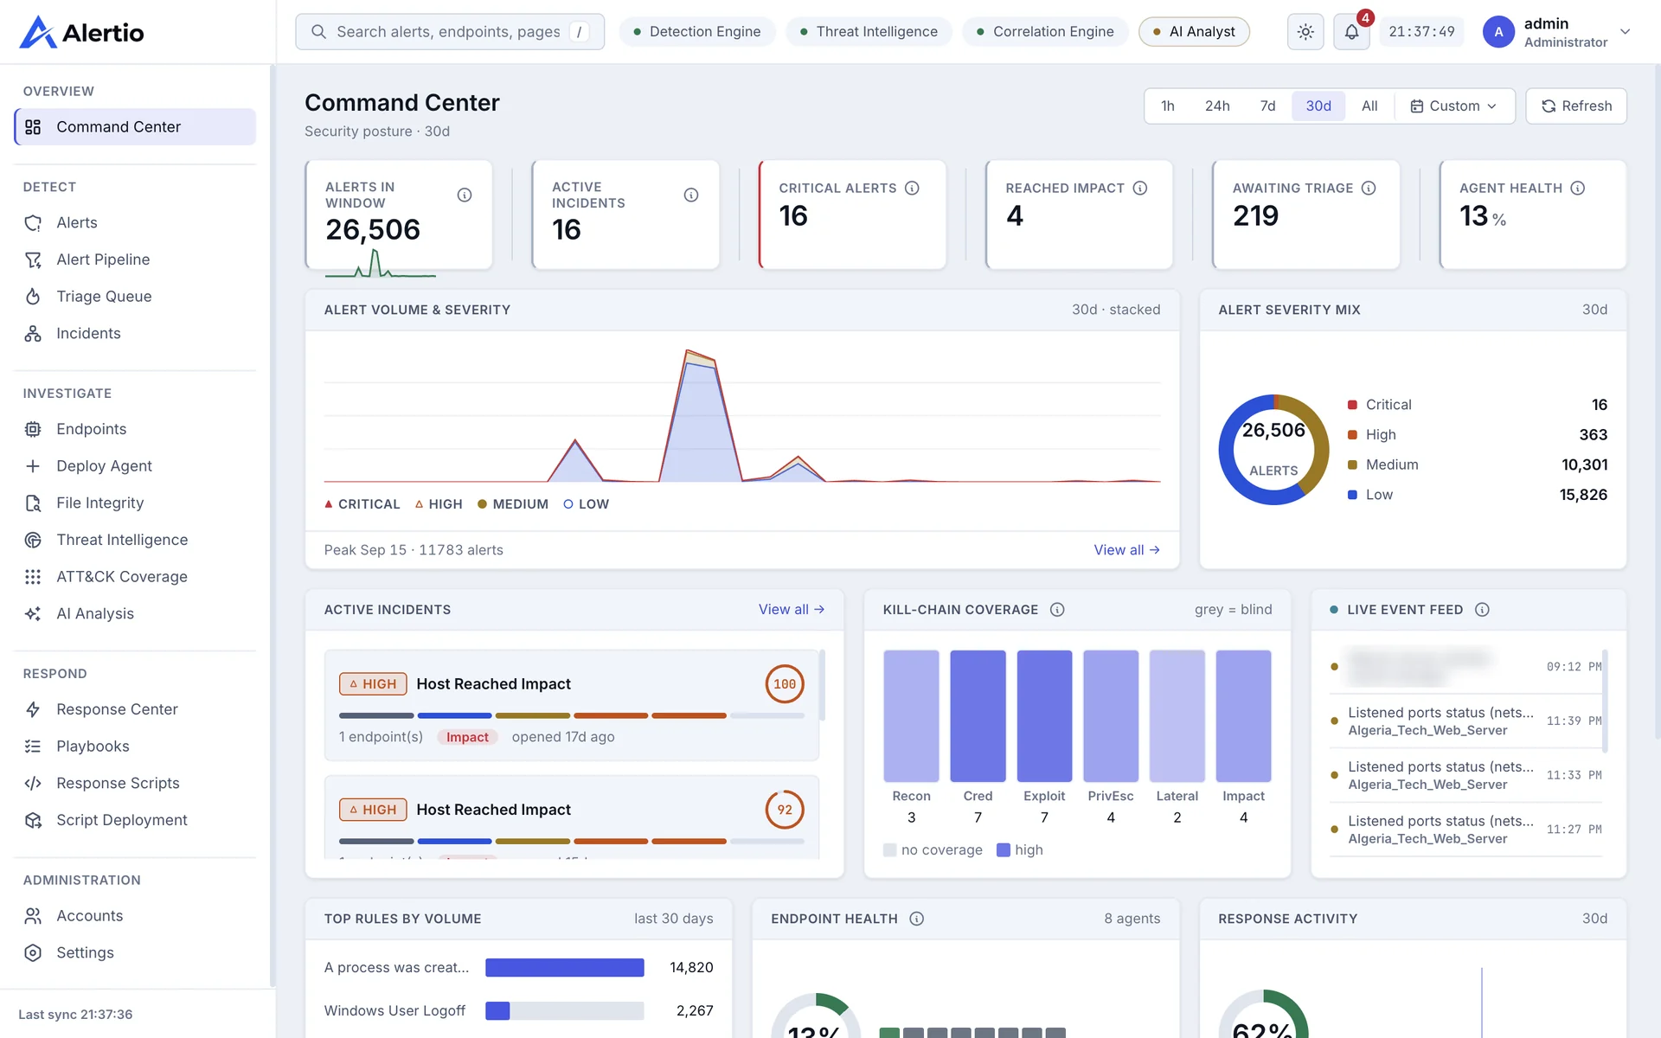This screenshot has height=1038, width=1661.
Task: Show info for Reached Impact metric
Action: [x=1140, y=188]
